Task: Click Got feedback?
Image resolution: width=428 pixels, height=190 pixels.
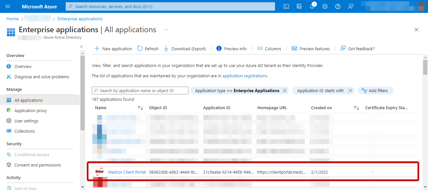Action: pos(357,49)
